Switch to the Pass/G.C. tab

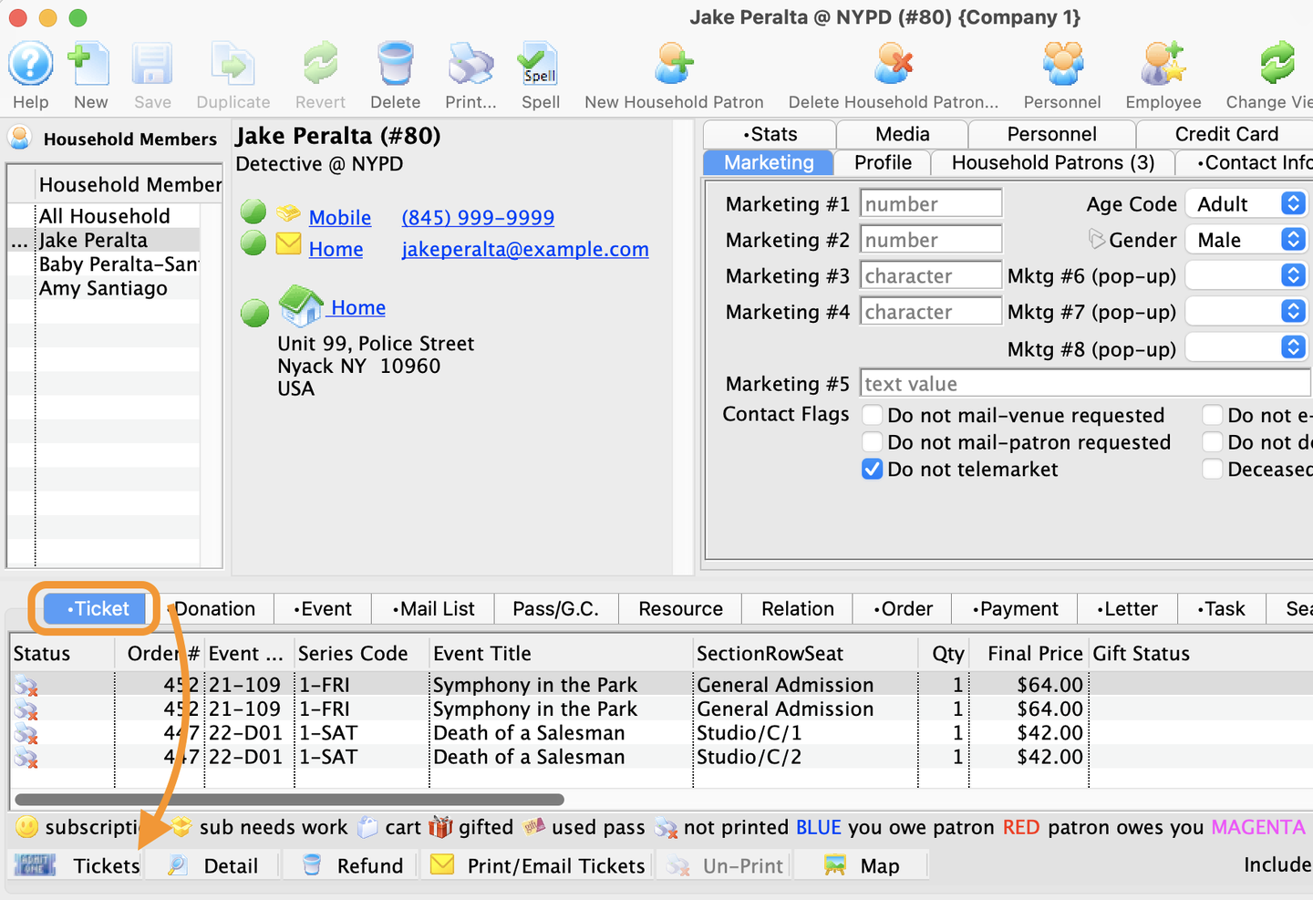coord(556,609)
